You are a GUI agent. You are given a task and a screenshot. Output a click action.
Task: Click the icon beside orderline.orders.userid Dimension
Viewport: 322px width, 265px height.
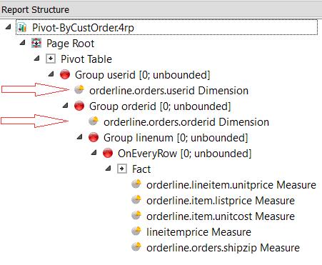(x=79, y=90)
